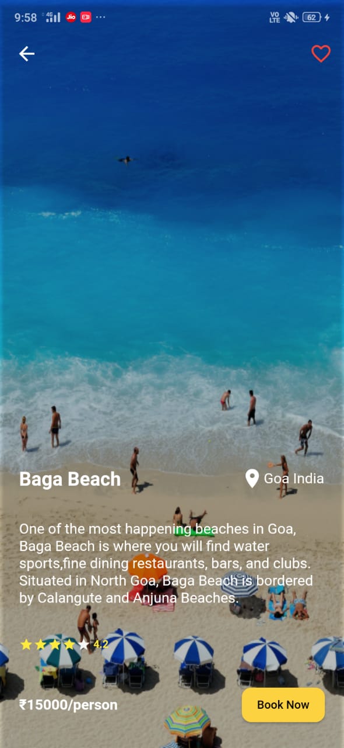Tap the ₹15000/person price text
The width and height of the screenshot is (344, 748).
[68, 705]
